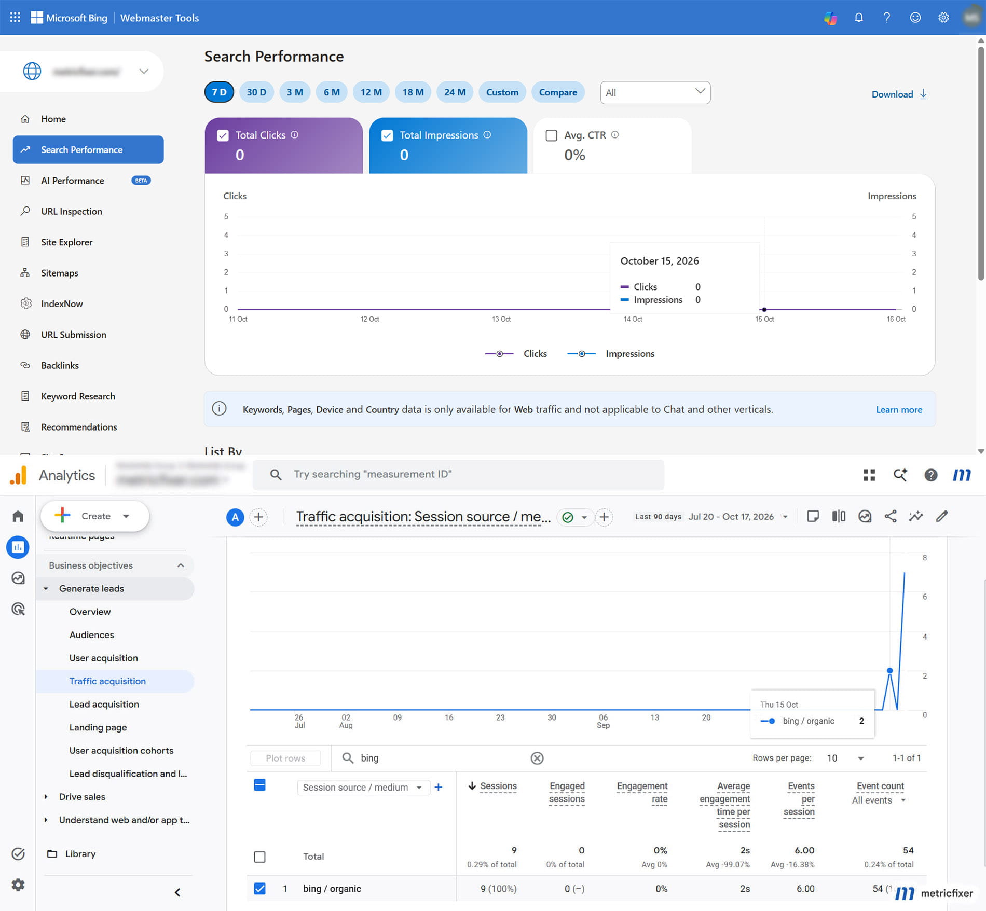Open Bing notifications bell
Image resolution: width=986 pixels, height=911 pixels.
tap(859, 18)
